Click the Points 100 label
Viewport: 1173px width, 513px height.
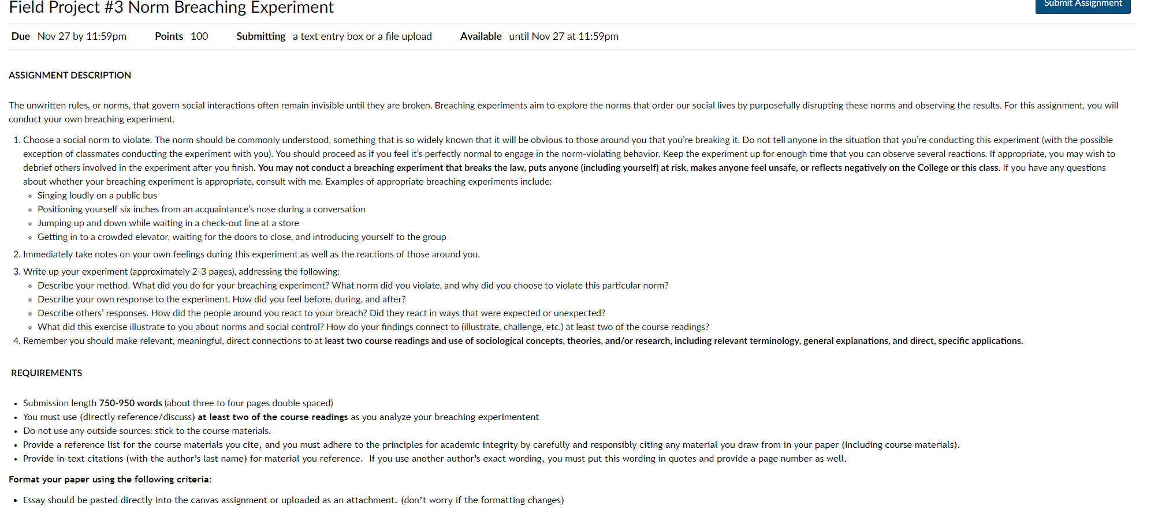[x=181, y=36]
